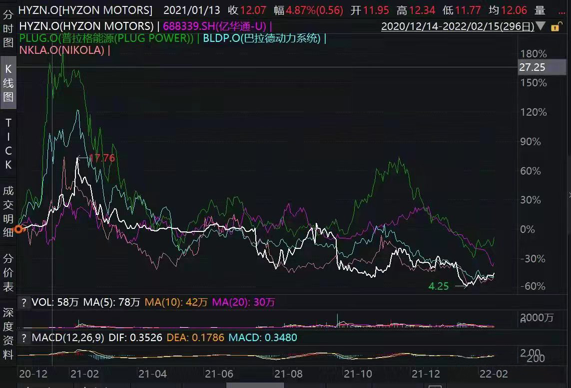This screenshot has width=571, height=388.
Task: Click the orange chart origin marker icon
Action: [19, 229]
